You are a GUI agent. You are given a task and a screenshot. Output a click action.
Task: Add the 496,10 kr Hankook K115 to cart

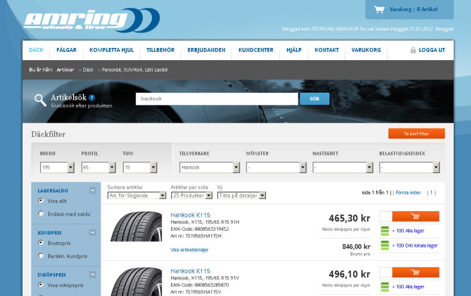point(416,272)
